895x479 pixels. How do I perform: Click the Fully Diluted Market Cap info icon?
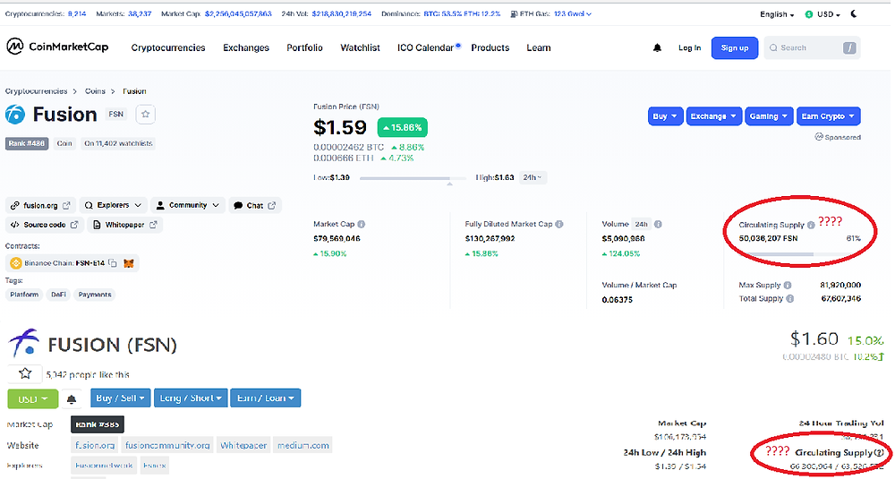(x=559, y=225)
